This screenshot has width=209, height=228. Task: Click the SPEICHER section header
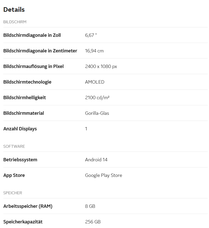point(13,193)
